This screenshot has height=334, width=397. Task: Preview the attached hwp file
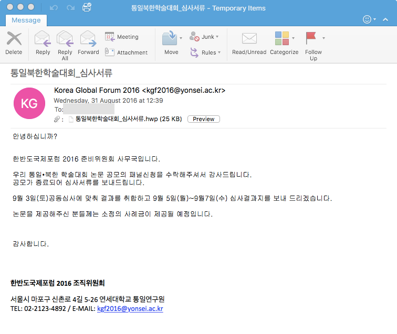(203, 119)
